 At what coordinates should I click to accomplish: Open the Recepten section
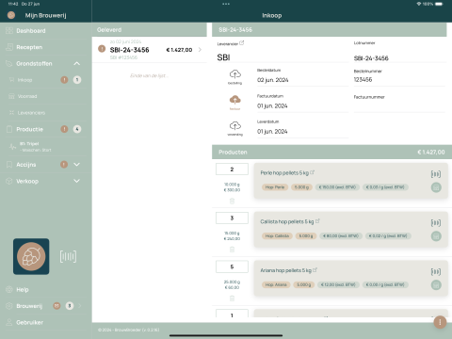click(x=29, y=47)
